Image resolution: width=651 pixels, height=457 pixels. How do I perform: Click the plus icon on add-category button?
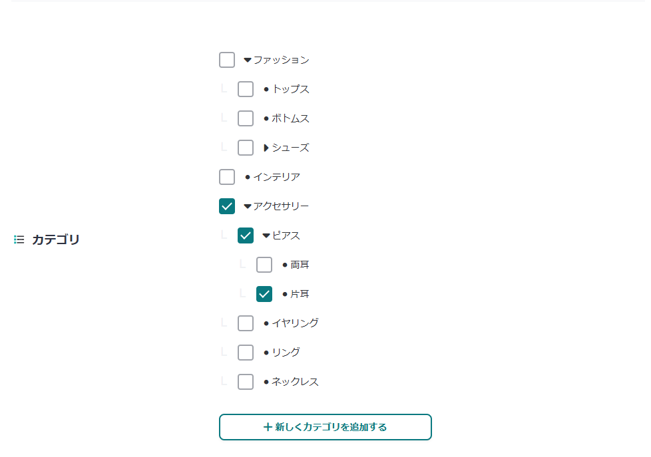(268, 427)
